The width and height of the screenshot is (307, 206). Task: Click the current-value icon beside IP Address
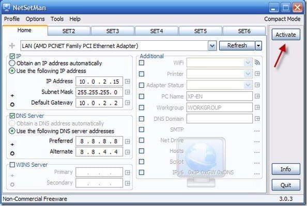[128, 82]
